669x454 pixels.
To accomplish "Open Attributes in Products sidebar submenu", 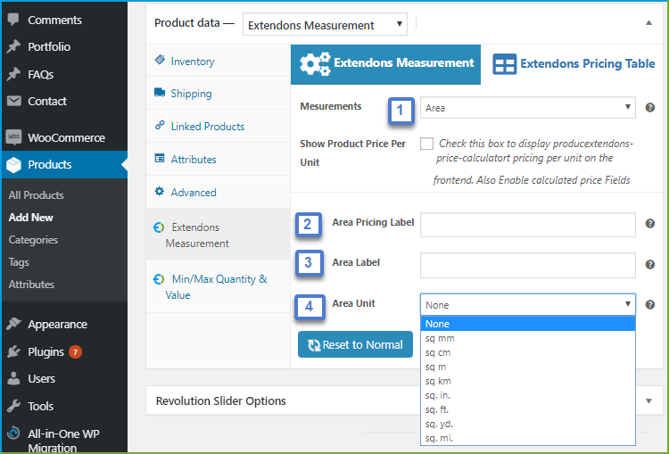I will pyautogui.click(x=31, y=285).
